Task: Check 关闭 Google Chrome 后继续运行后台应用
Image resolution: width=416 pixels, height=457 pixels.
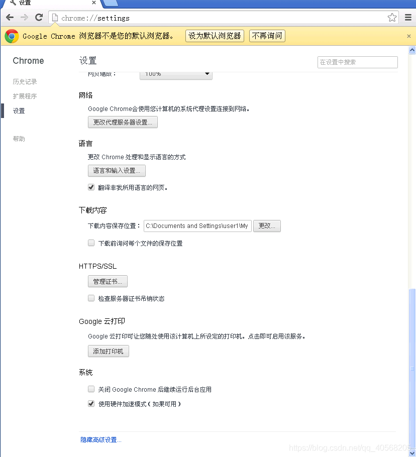Action: pyautogui.click(x=91, y=389)
